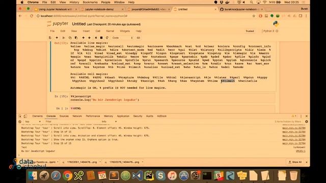Paste cells below in Jupyter toolbar
The height and width of the screenshot is (183, 326).
coord(76,38)
